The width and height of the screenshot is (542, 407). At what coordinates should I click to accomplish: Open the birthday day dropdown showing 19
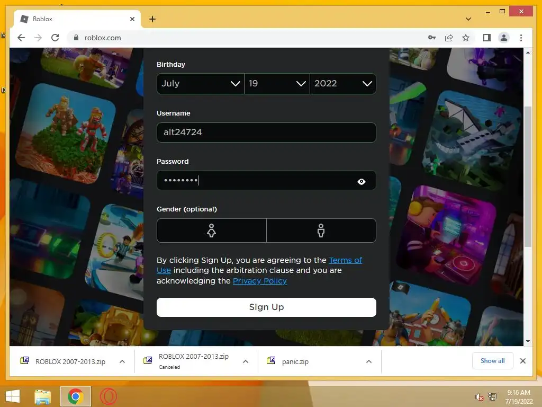[277, 83]
